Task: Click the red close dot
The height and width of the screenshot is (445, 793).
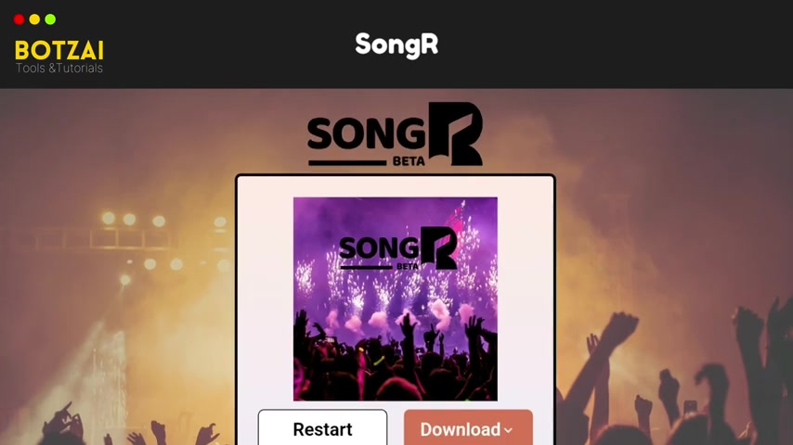Action: click(x=19, y=19)
